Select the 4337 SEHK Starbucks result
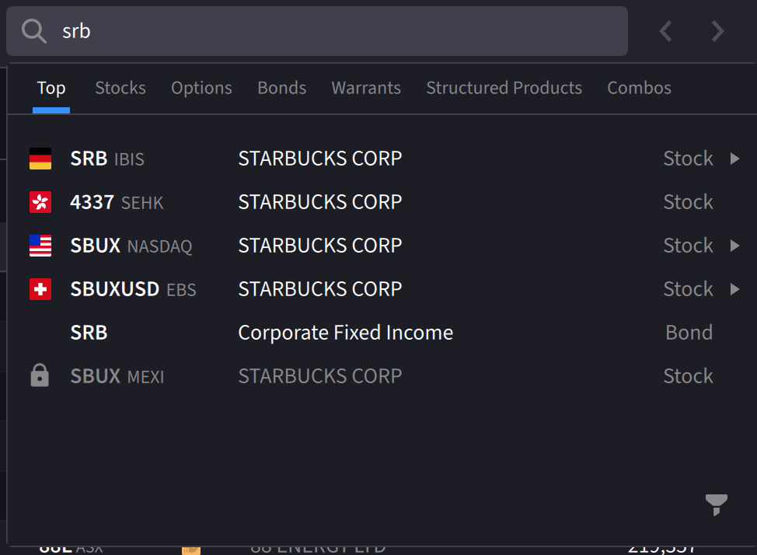The image size is (757, 555). pyautogui.click(x=319, y=202)
